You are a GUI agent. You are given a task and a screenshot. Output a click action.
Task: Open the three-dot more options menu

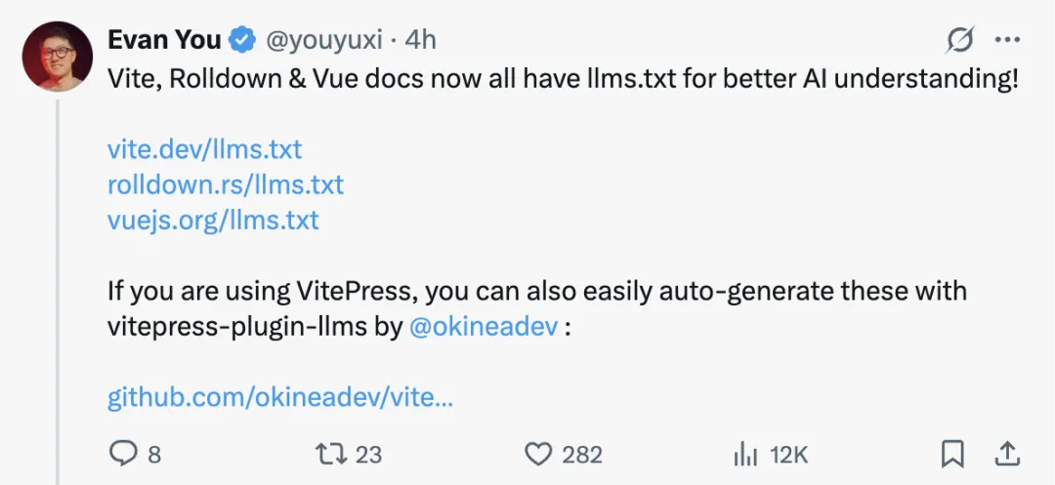[1007, 40]
